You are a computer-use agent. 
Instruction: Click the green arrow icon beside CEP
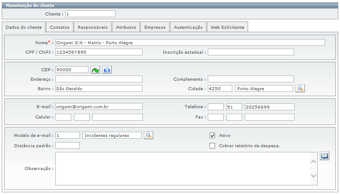coord(95,70)
